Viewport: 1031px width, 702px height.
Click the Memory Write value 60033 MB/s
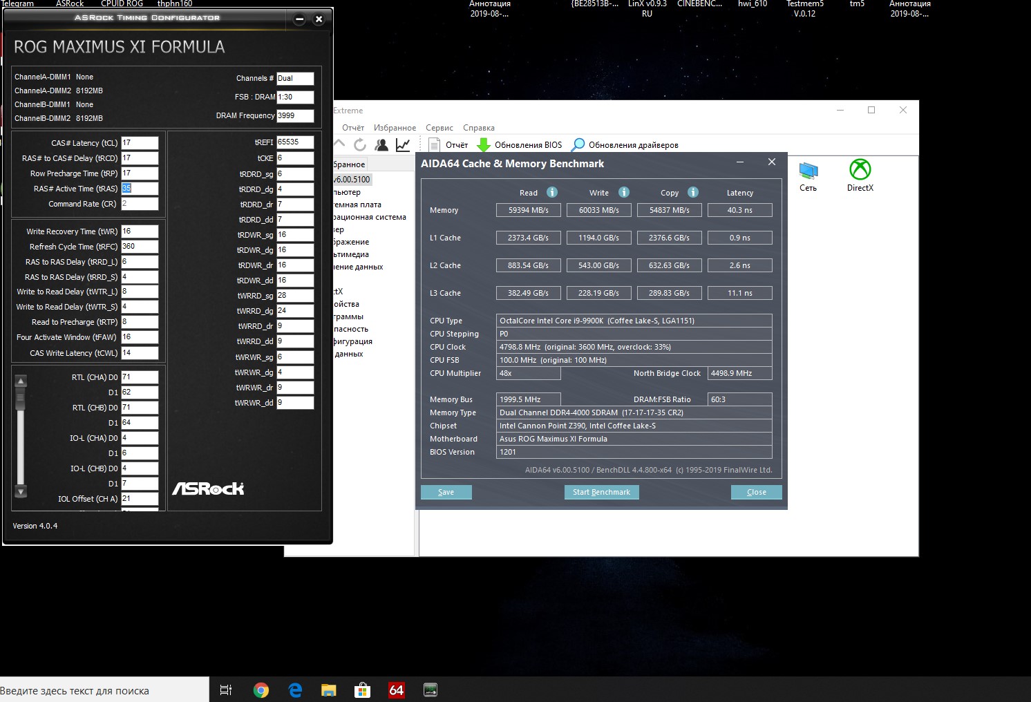[x=599, y=210]
